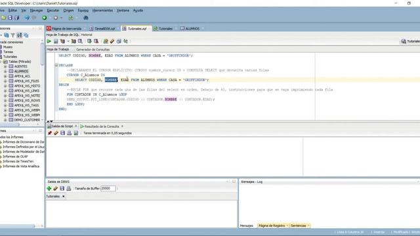Expand the Informes de TimesTen reports node
The image size is (420, 236).
pyautogui.click(x=1, y=161)
